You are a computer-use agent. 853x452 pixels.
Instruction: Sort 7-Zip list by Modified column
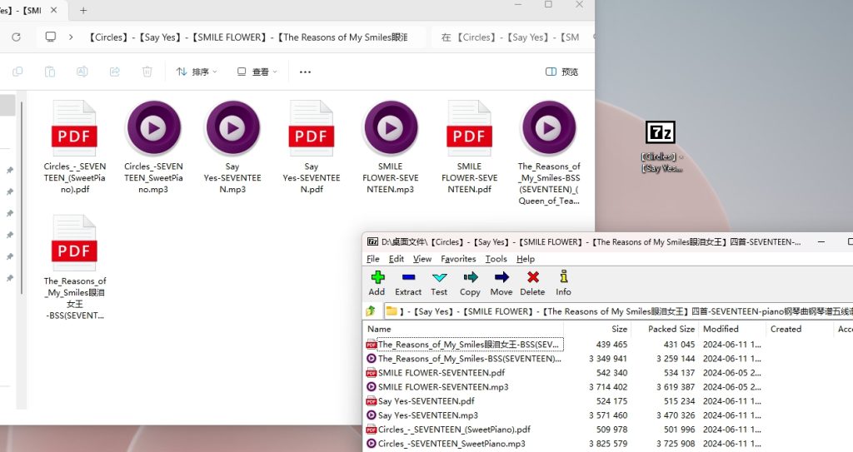coord(733,329)
